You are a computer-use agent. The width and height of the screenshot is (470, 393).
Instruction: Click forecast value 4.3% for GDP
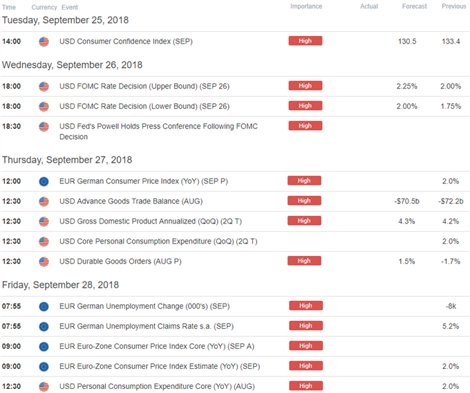pos(406,221)
